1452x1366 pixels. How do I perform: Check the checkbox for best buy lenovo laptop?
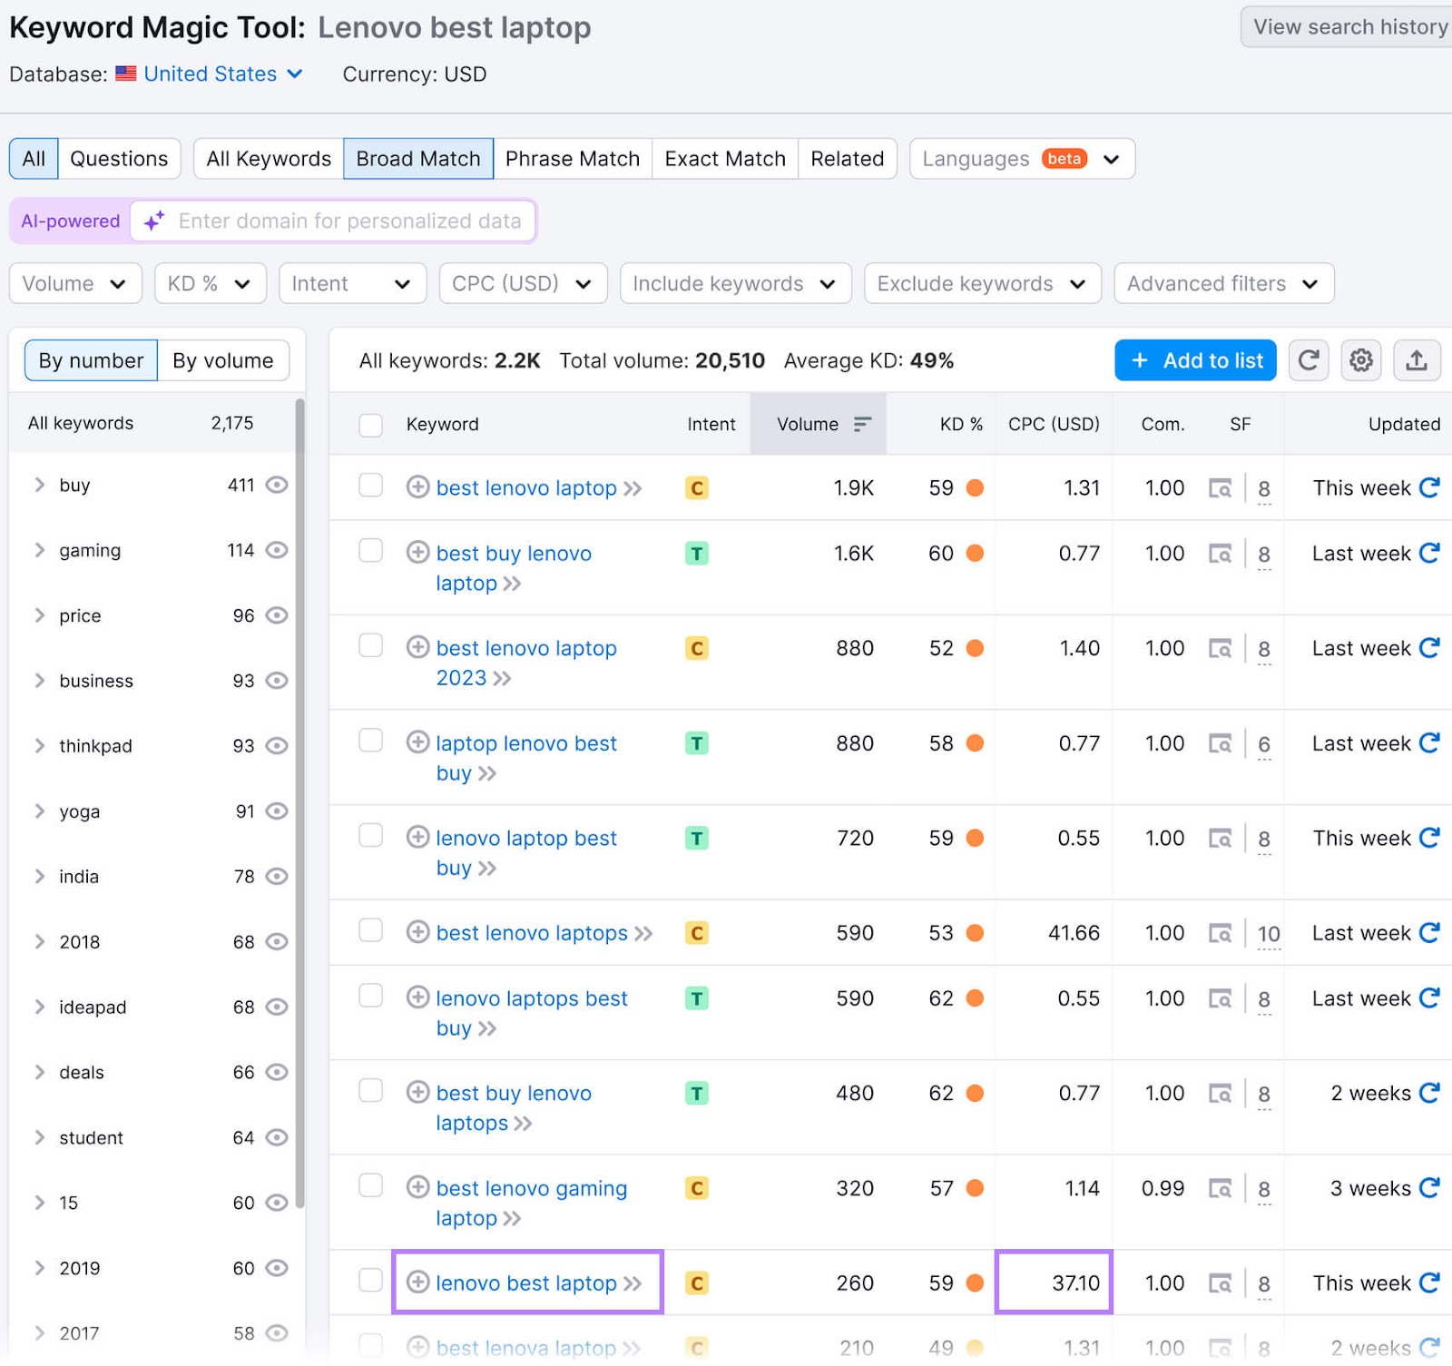(370, 551)
